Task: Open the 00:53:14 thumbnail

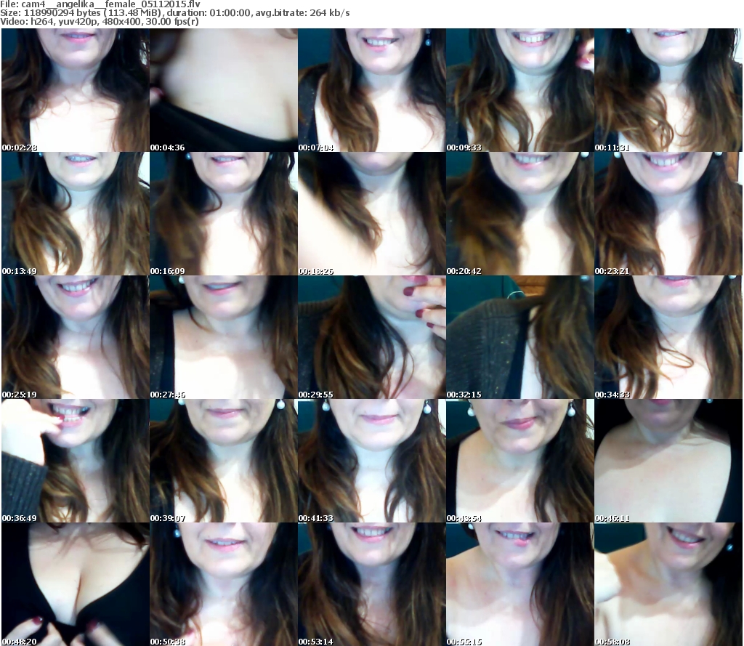Action: pos(371,584)
